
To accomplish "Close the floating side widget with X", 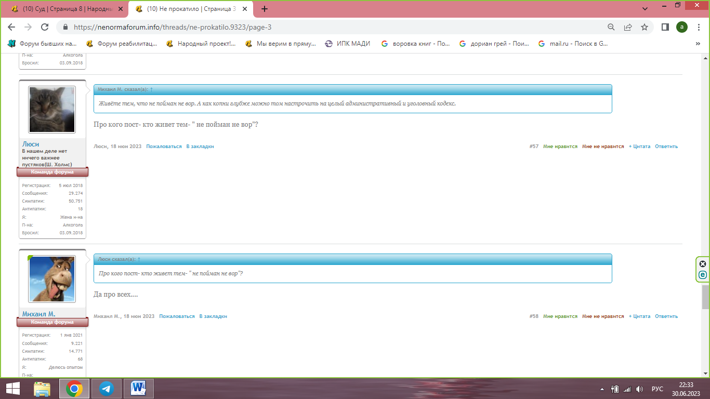I will coord(703,263).
